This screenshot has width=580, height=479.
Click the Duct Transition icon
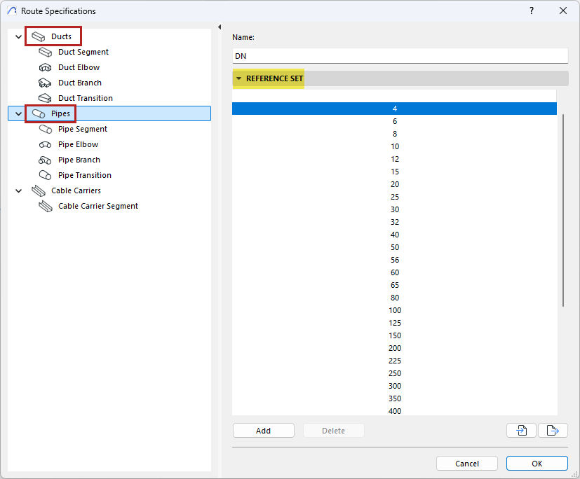click(45, 98)
